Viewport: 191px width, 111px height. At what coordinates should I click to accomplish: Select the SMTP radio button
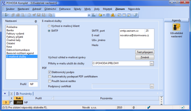(x=49, y=31)
